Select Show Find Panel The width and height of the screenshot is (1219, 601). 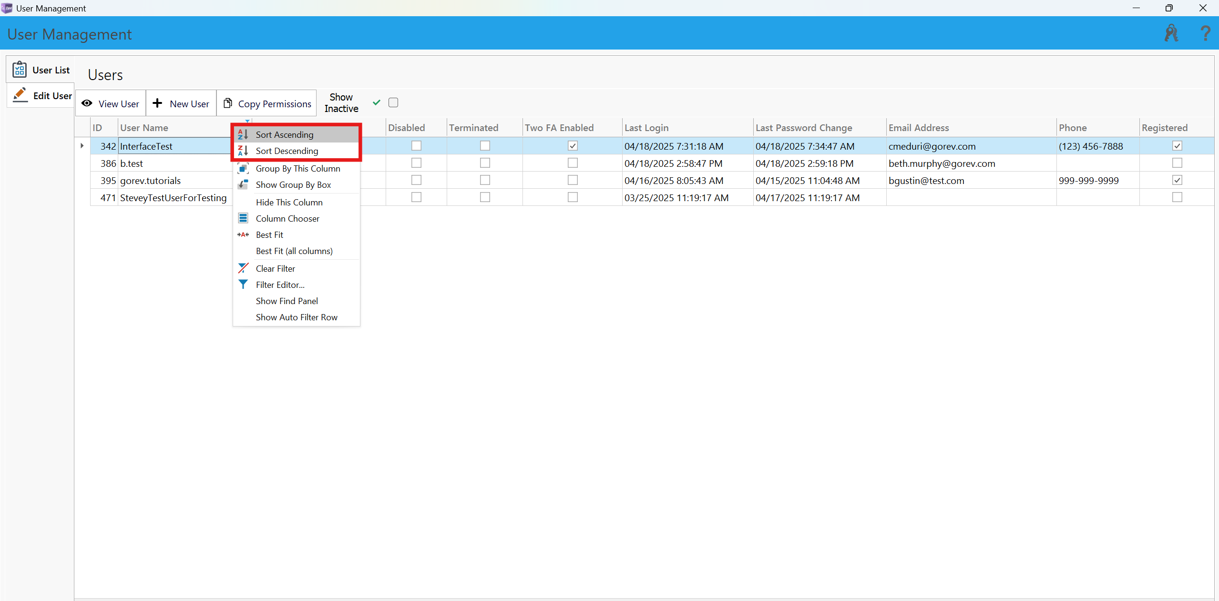pyautogui.click(x=296, y=301)
